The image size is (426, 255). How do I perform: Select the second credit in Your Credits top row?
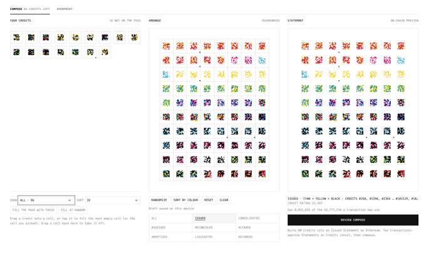click(31, 38)
